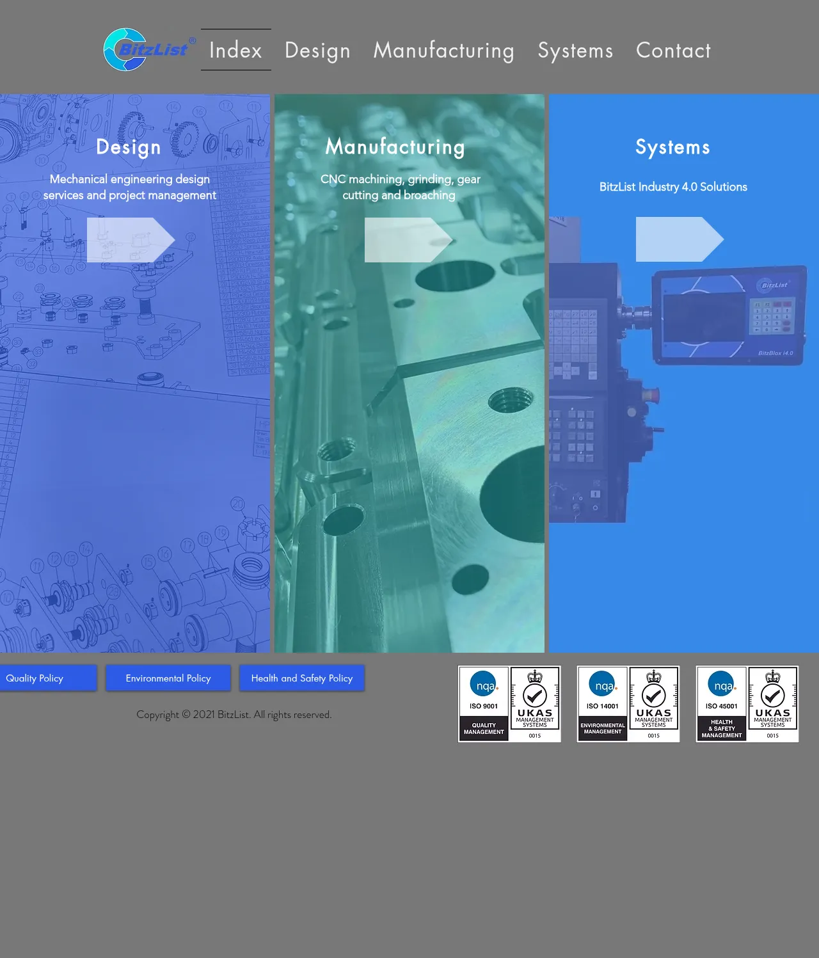Image resolution: width=819 pixels, height=958 pixels.
Task: Go to Manufacturing in the top navigation
Action: (444, 50)
